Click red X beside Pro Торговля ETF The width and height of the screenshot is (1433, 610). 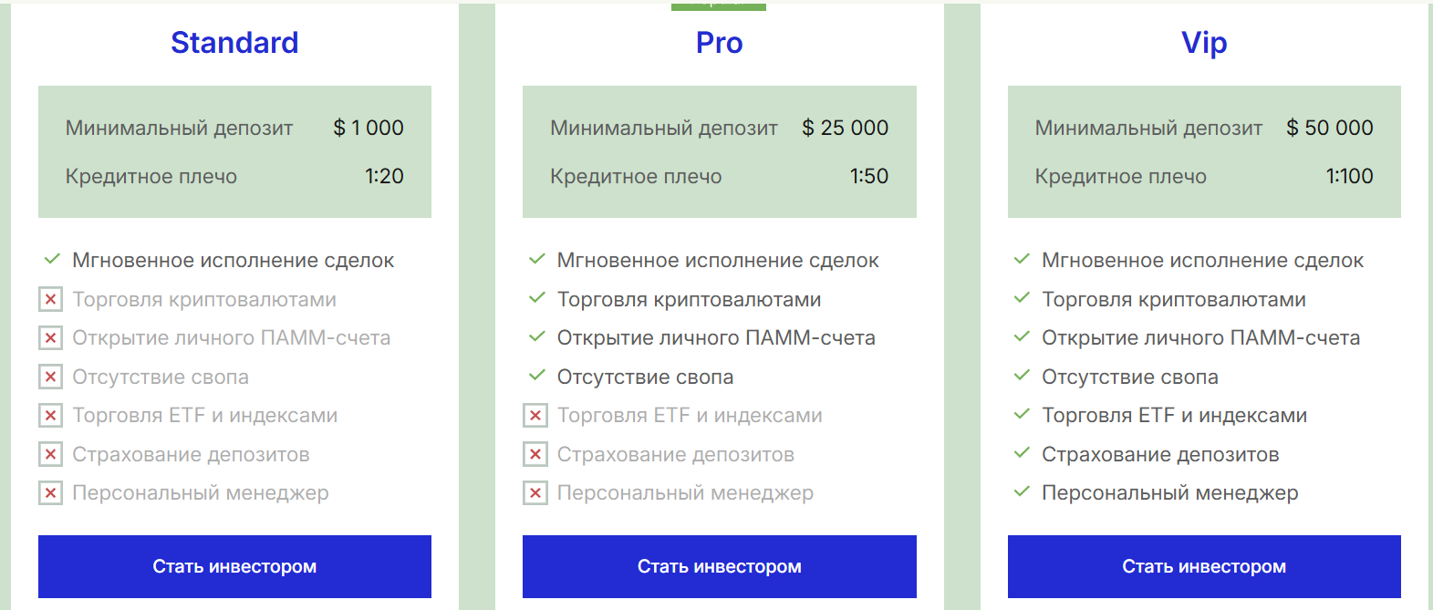(x=535, y=416)
